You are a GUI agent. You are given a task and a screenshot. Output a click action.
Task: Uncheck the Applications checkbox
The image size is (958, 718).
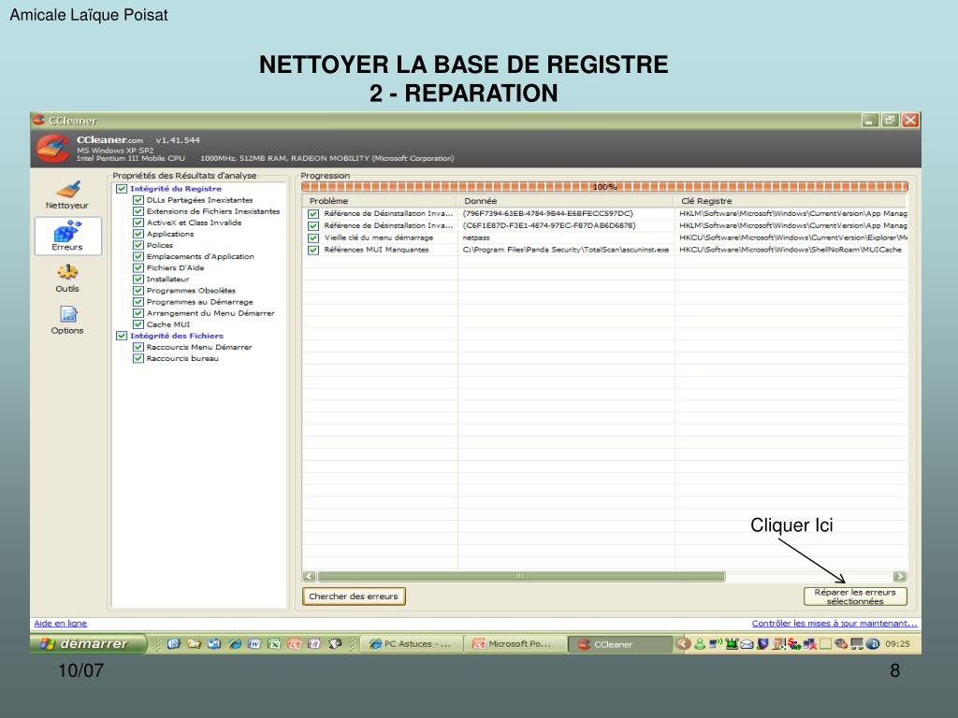(x=138, y=234)
